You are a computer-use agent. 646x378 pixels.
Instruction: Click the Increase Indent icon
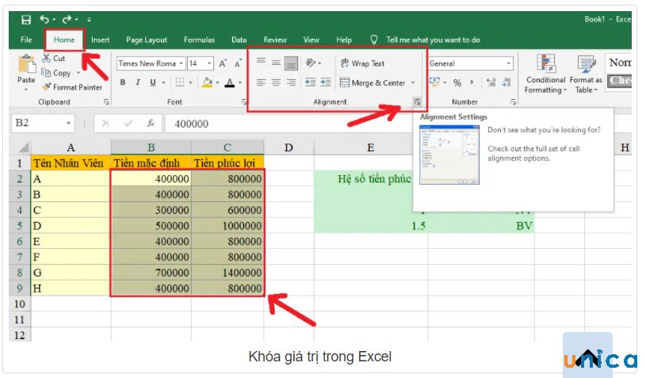coord(326,82)
